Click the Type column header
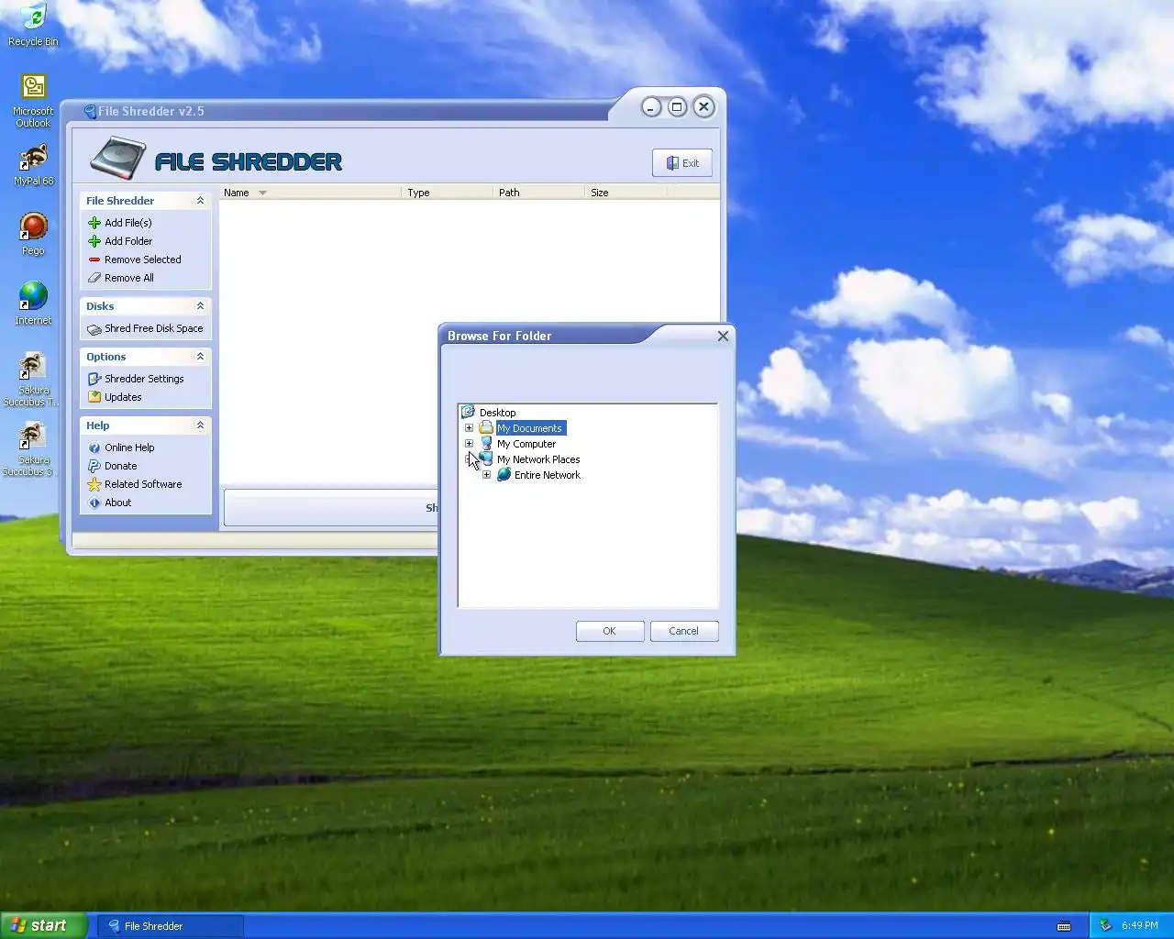The height and width of the screenshot is (939, 1174). pos(448,193)
